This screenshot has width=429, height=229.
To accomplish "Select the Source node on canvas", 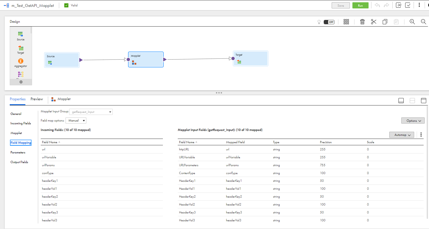I will click(x=62, y=60).
